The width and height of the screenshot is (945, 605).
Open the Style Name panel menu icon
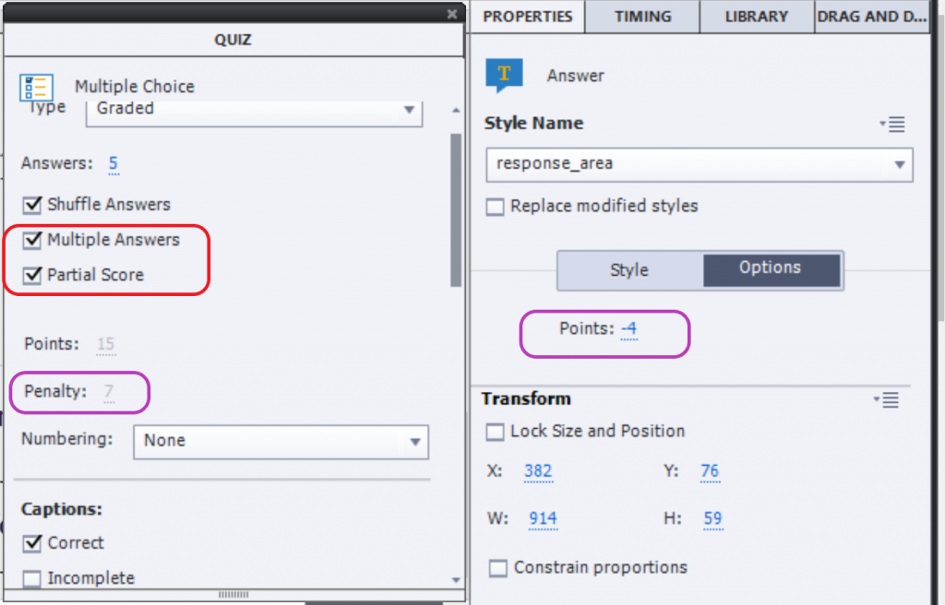892,125
